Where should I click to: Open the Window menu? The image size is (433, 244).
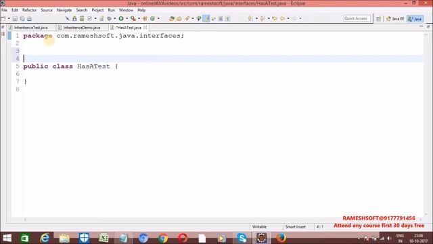pyautogui.click(x=126, y=10)
